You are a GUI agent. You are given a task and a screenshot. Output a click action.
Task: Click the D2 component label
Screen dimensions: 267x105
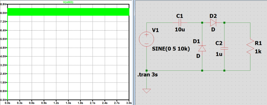pyautogui.click(x=213, y=16)
